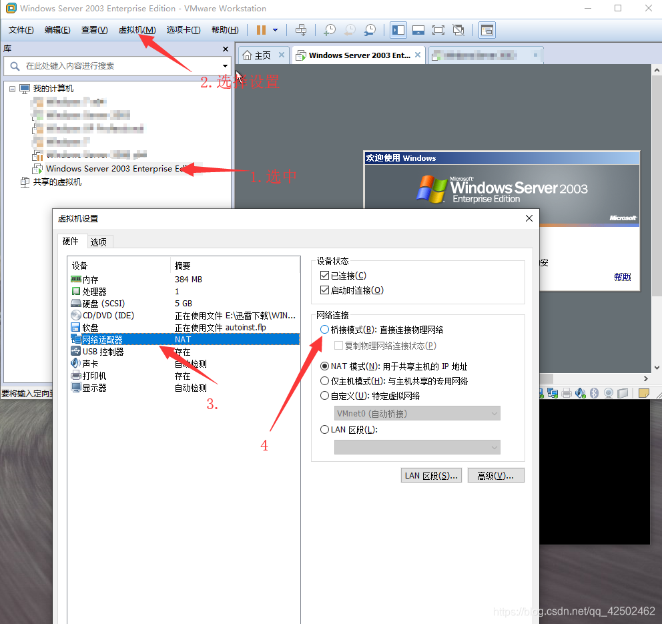Screen dimensions: 662x624
Task: Enter full screen mode icon
Action: 438,30
